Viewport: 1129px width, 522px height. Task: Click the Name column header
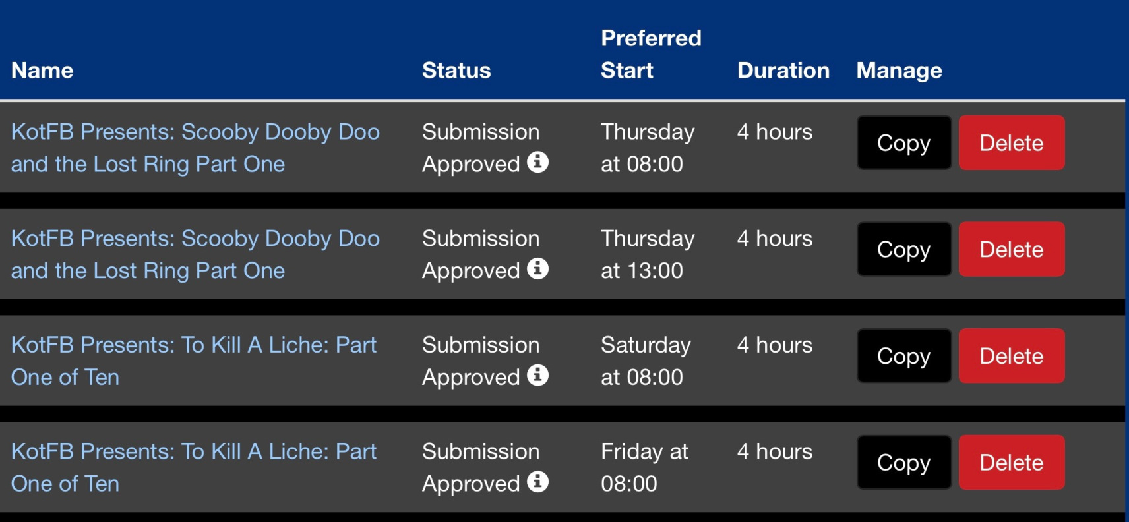pyautogui.click(x=42, y=71)
